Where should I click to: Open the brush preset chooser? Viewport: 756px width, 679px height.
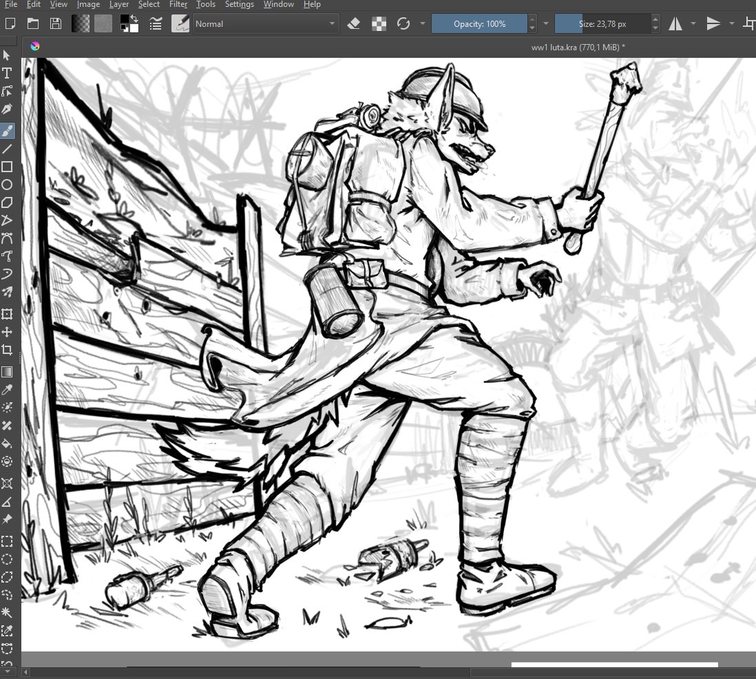(180, 23)
